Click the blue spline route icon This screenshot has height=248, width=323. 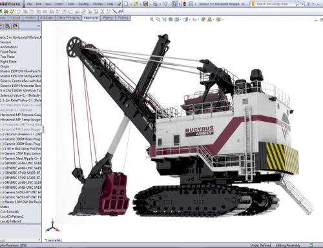coord(121,11)
